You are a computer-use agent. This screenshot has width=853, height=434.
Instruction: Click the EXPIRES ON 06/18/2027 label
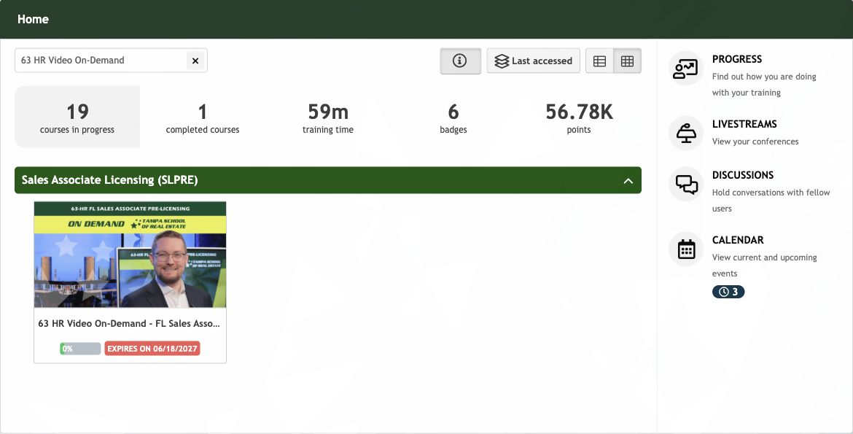click(152, 349)
